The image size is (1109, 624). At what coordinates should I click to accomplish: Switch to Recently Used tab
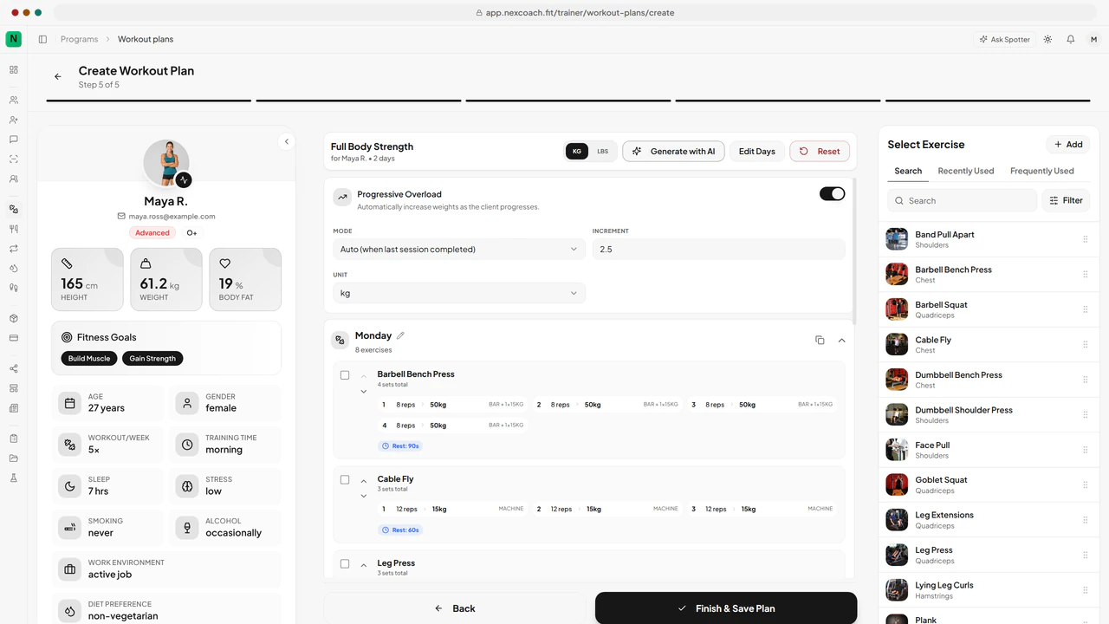(x=965, y=171)
